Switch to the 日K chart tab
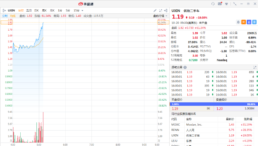Image resolution: width=258 pixels, height=146 pixels. (x=36, y=11)
